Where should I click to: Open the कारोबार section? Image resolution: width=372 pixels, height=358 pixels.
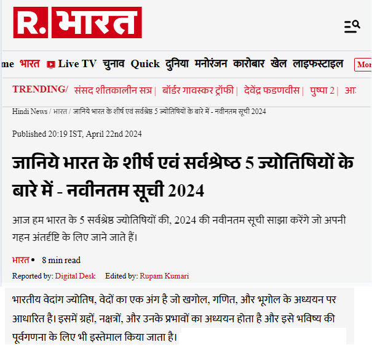pos(249,64)
